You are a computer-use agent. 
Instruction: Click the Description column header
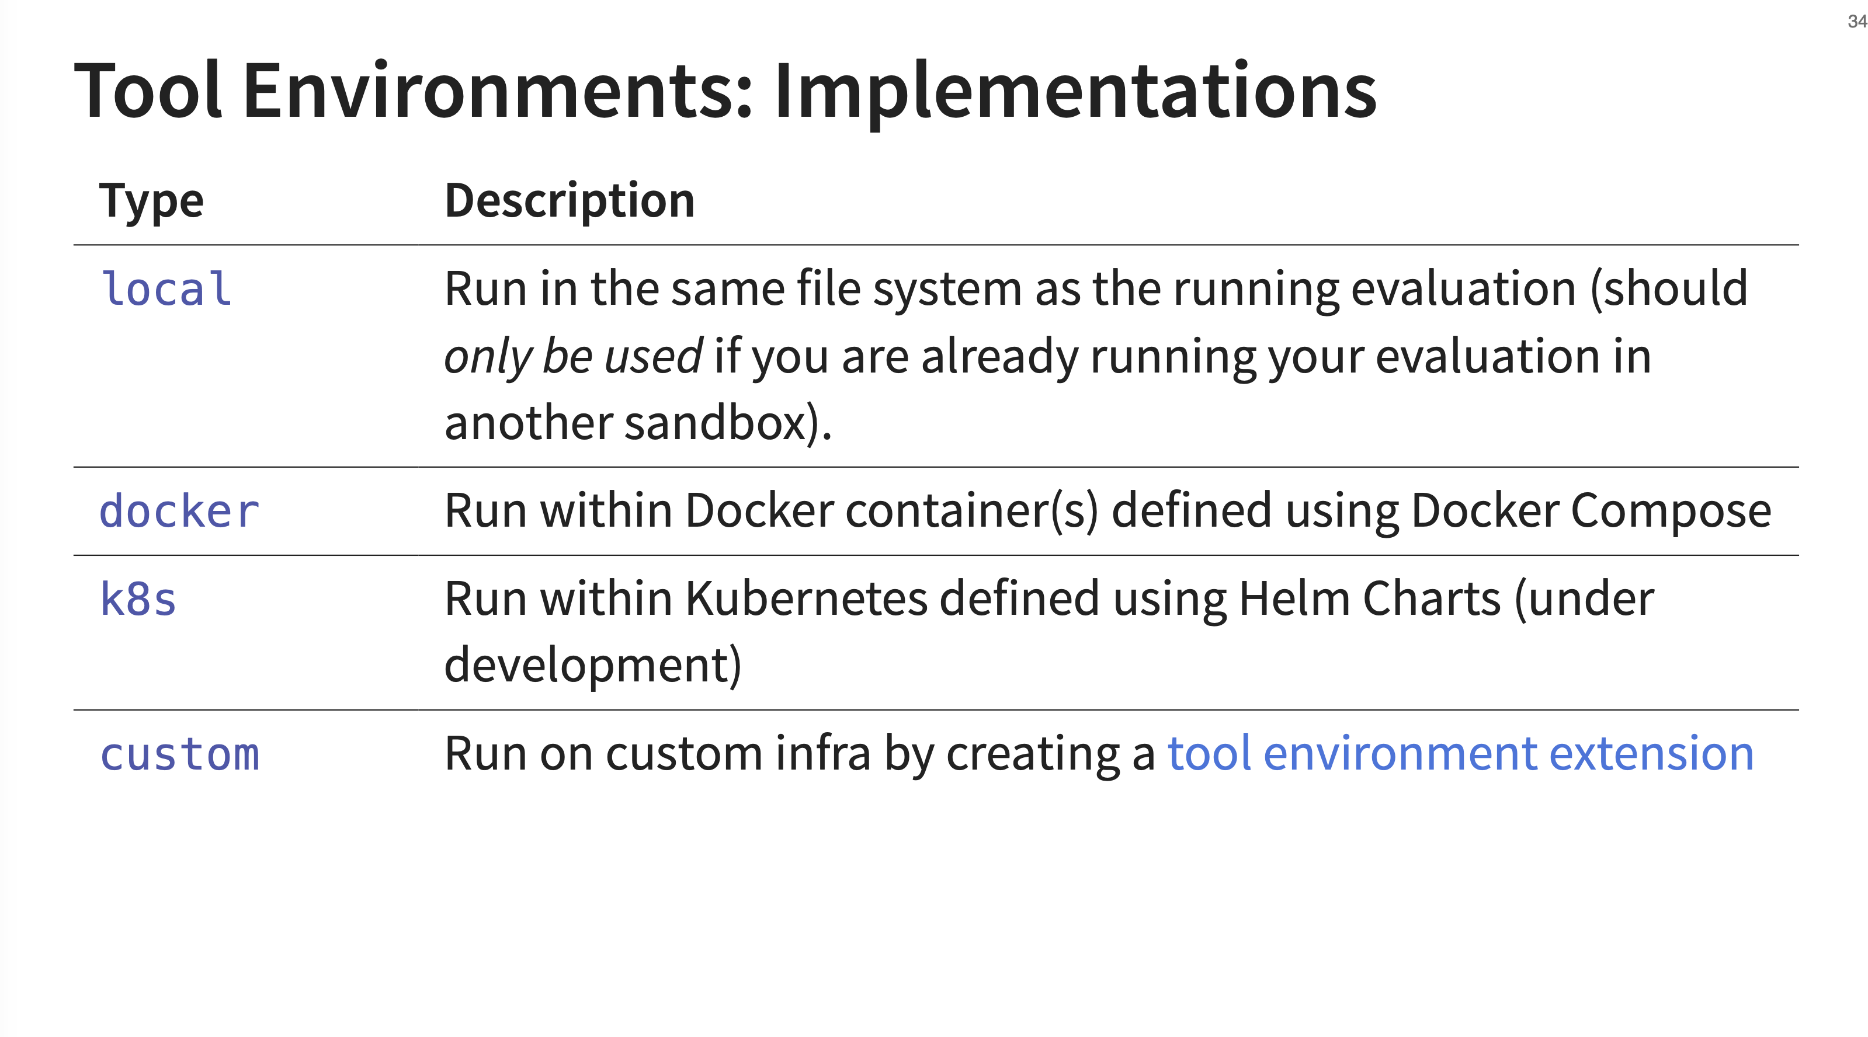coord(570,201)
